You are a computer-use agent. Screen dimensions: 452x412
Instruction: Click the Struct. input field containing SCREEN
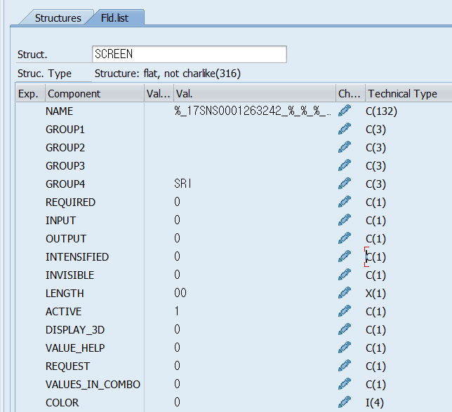(190, 54)
